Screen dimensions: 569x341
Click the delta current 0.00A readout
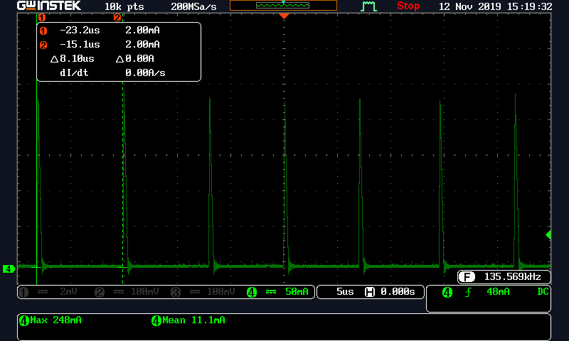coord(135,59)
